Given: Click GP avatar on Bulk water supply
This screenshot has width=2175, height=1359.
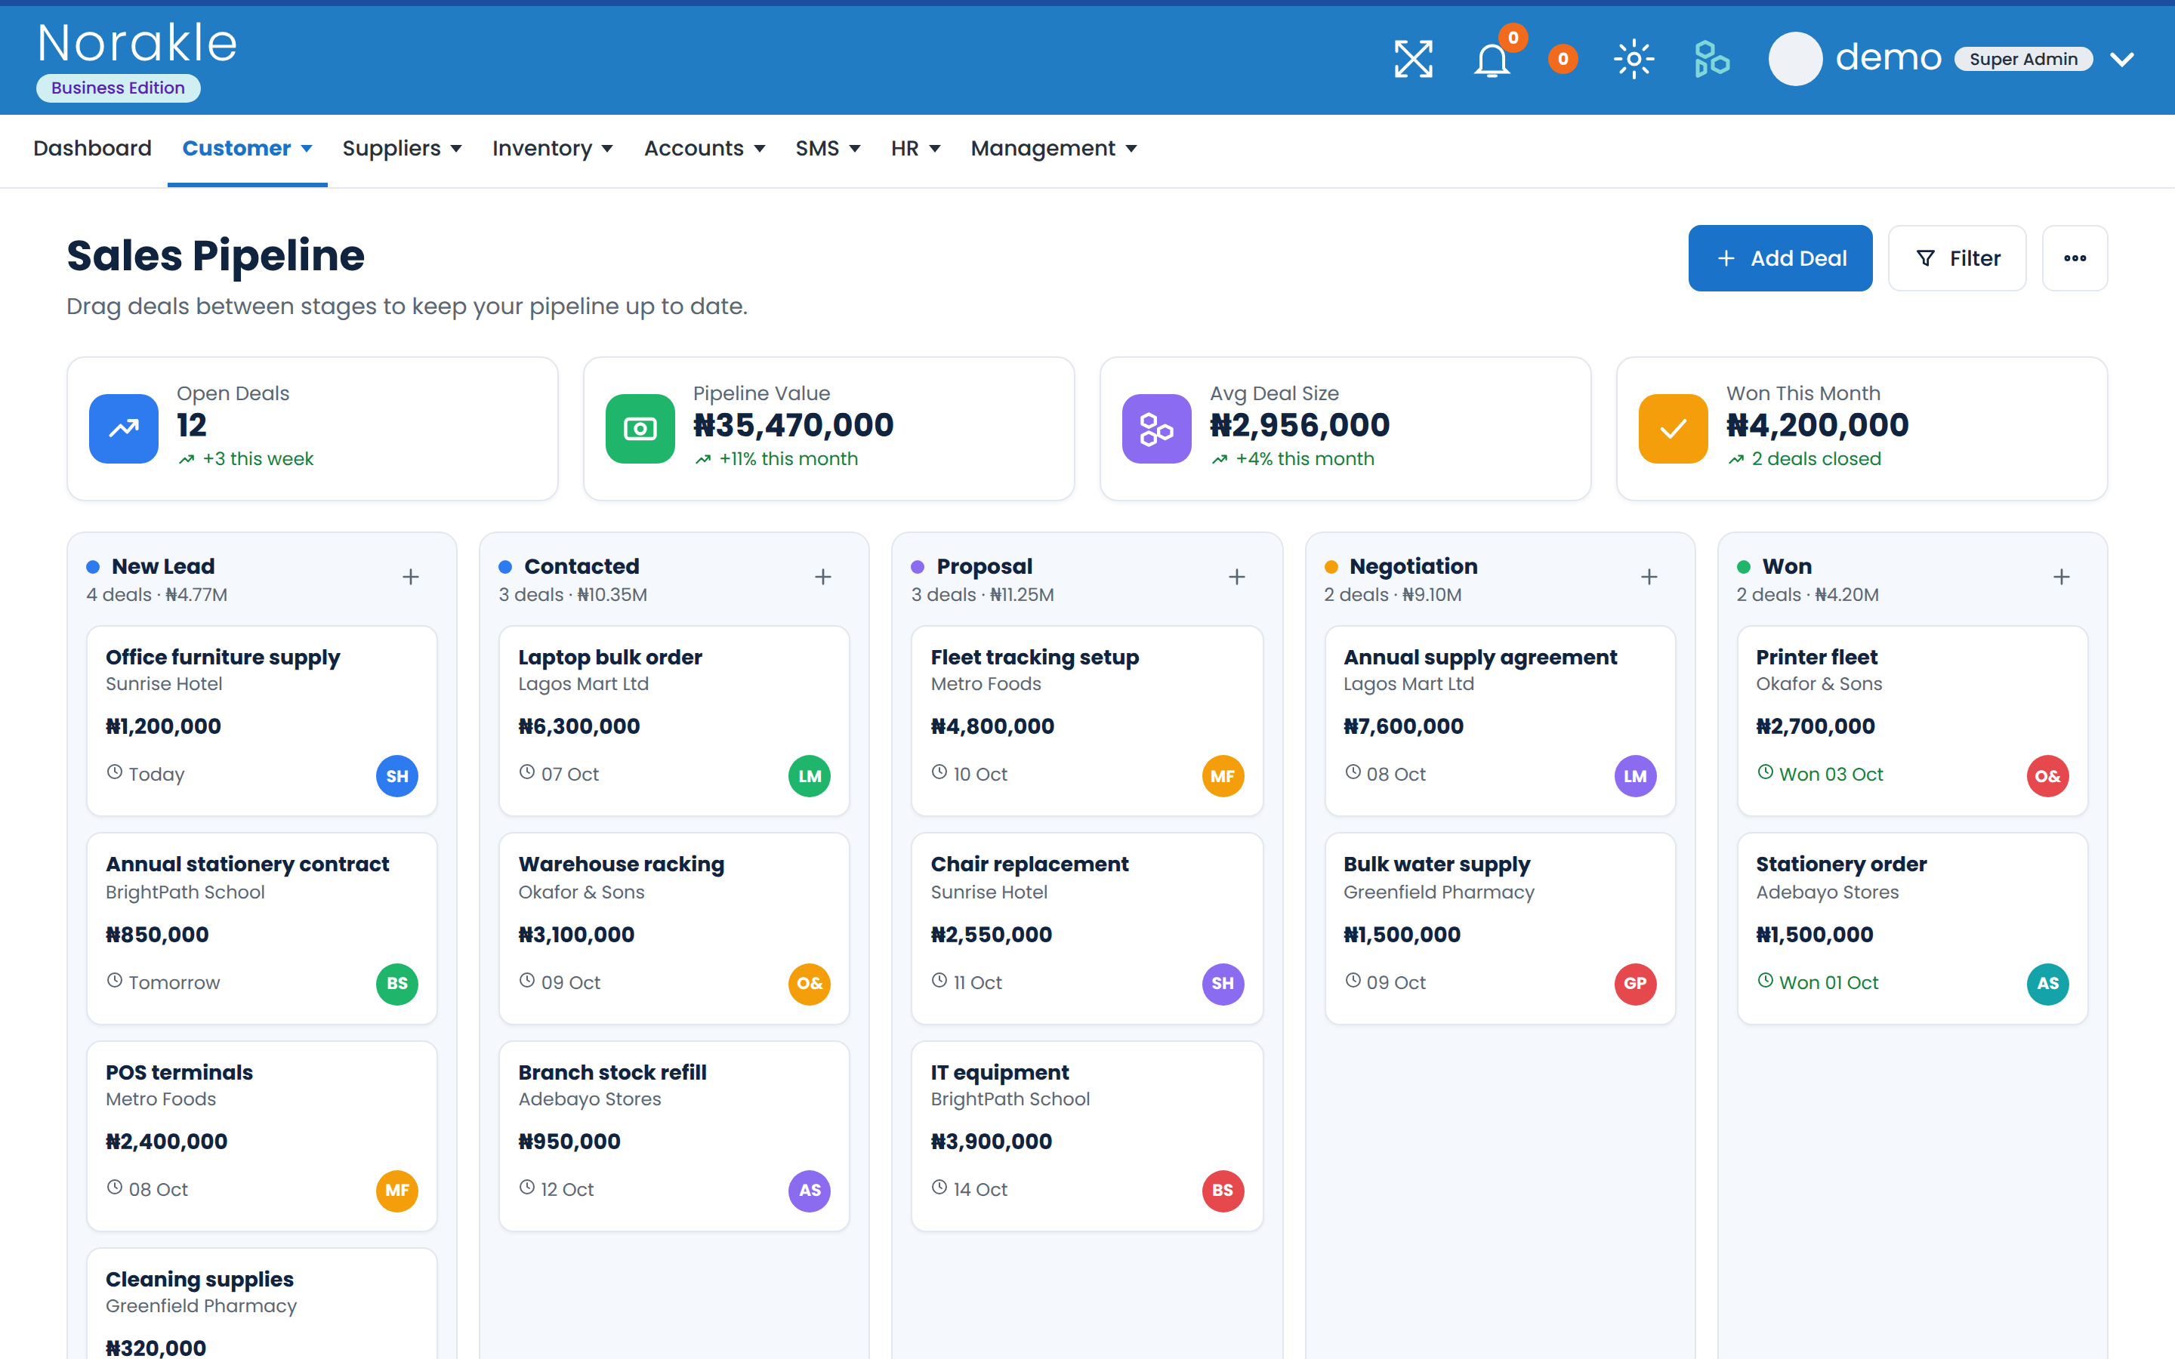Looking at the screenshot, I should [1635, 983].
